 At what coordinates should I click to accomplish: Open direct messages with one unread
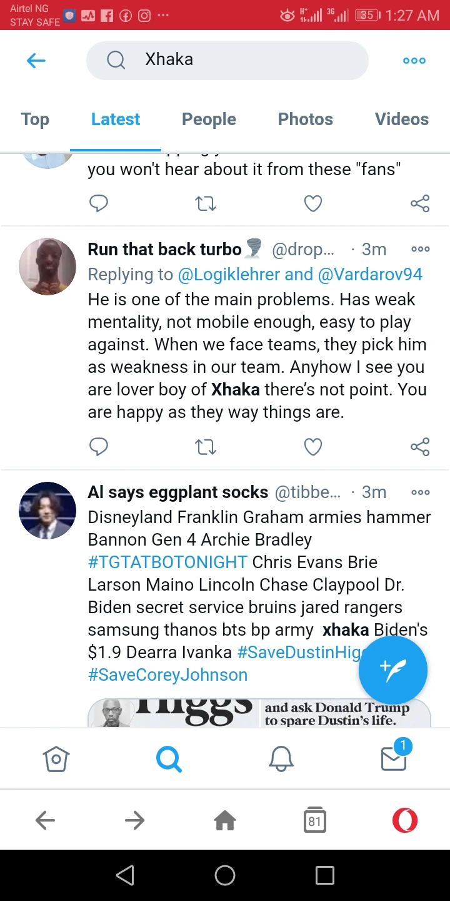[x=394, y=758]
